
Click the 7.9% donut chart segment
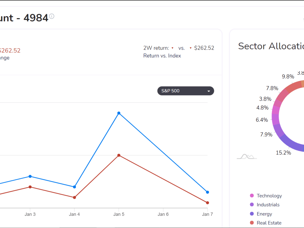278,130
